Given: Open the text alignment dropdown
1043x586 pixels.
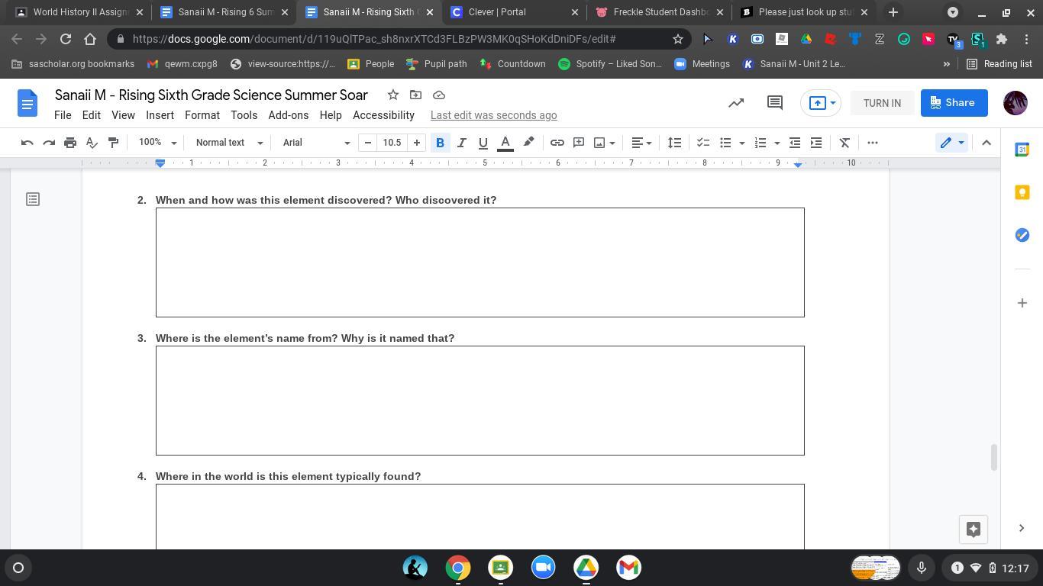Looking at the screenshot, I should click(641, 143).
